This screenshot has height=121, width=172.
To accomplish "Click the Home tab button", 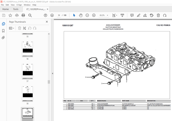I will click(x=6, y=9).
